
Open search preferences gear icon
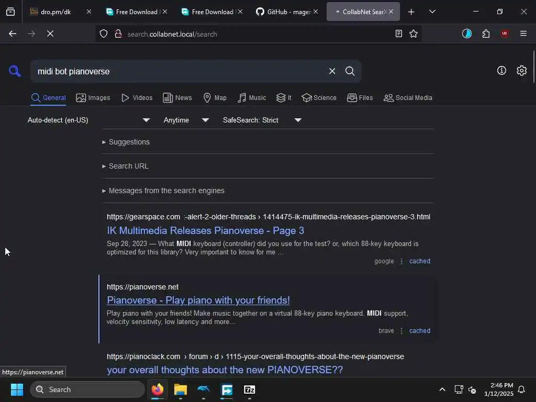(522, 71)
